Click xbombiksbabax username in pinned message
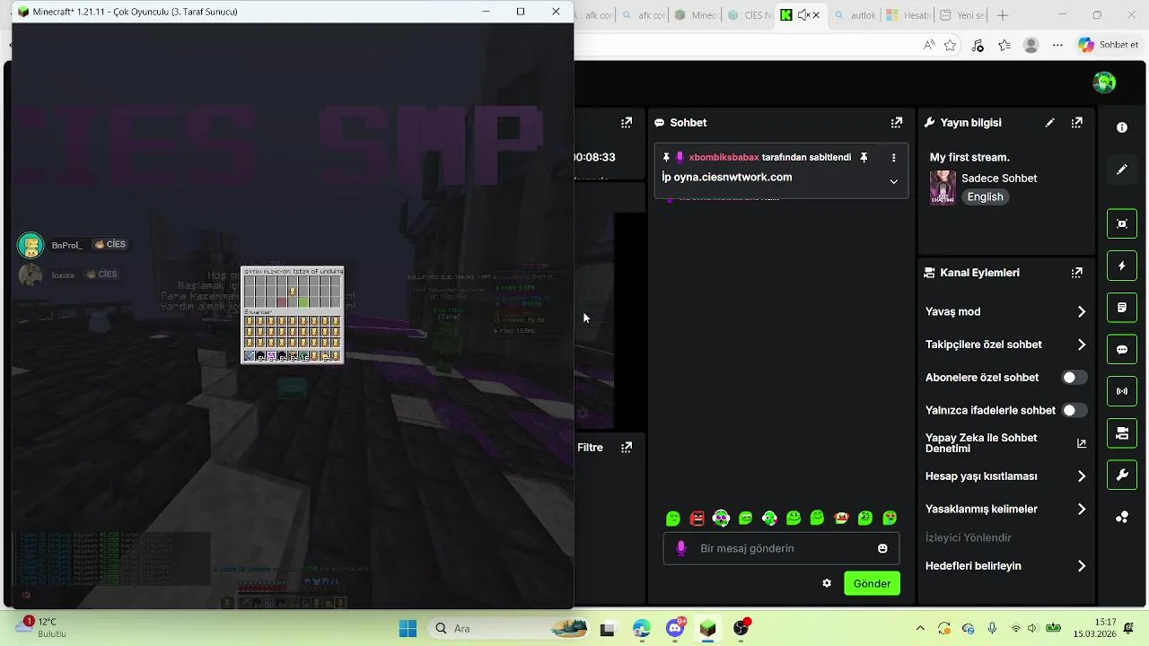1149x646 pixels. coord(724,157)
